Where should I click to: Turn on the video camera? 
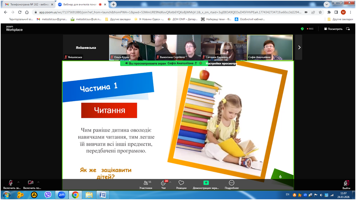click(31, 183)
